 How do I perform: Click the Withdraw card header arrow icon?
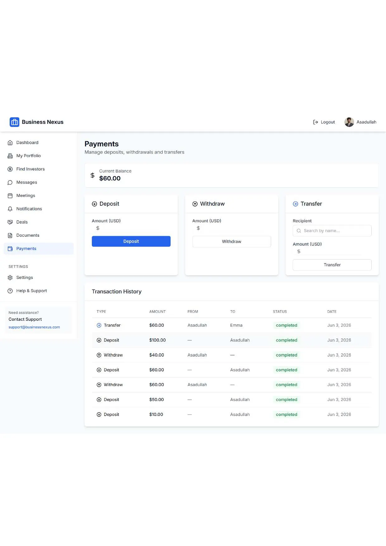coord(195,204)
